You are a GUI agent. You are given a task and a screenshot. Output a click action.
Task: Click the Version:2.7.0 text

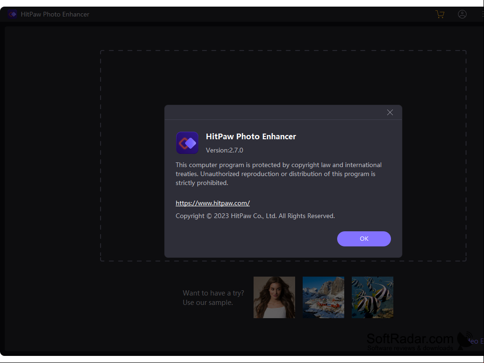(224, 150)
